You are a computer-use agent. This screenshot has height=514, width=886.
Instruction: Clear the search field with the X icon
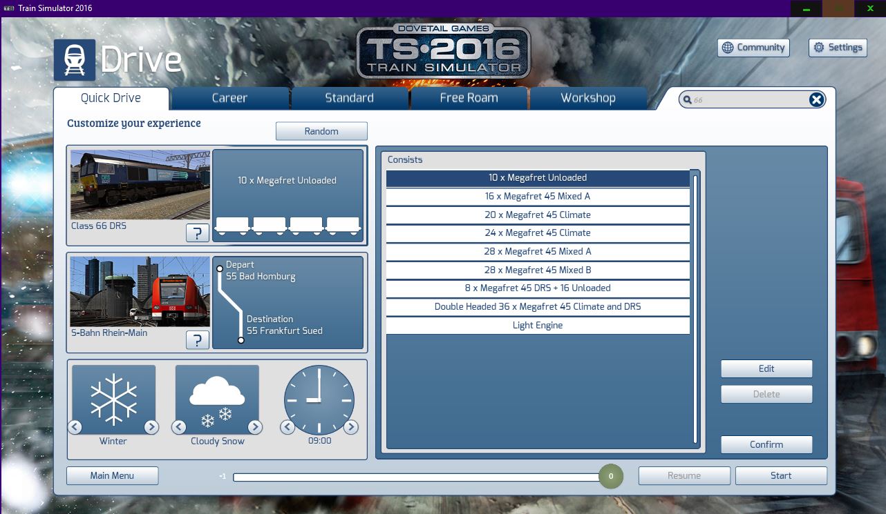tap(816, 100)
